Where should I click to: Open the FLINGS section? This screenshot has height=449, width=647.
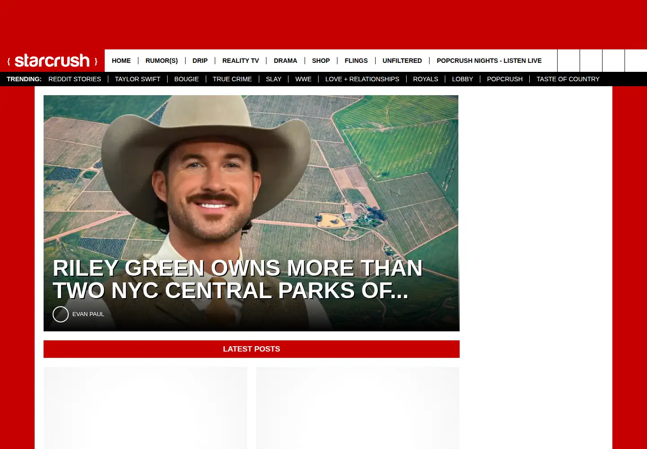[356, 61]
